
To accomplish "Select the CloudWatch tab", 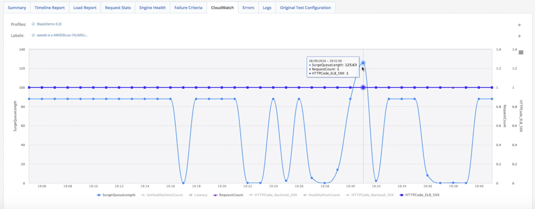I will click(222, 8).
